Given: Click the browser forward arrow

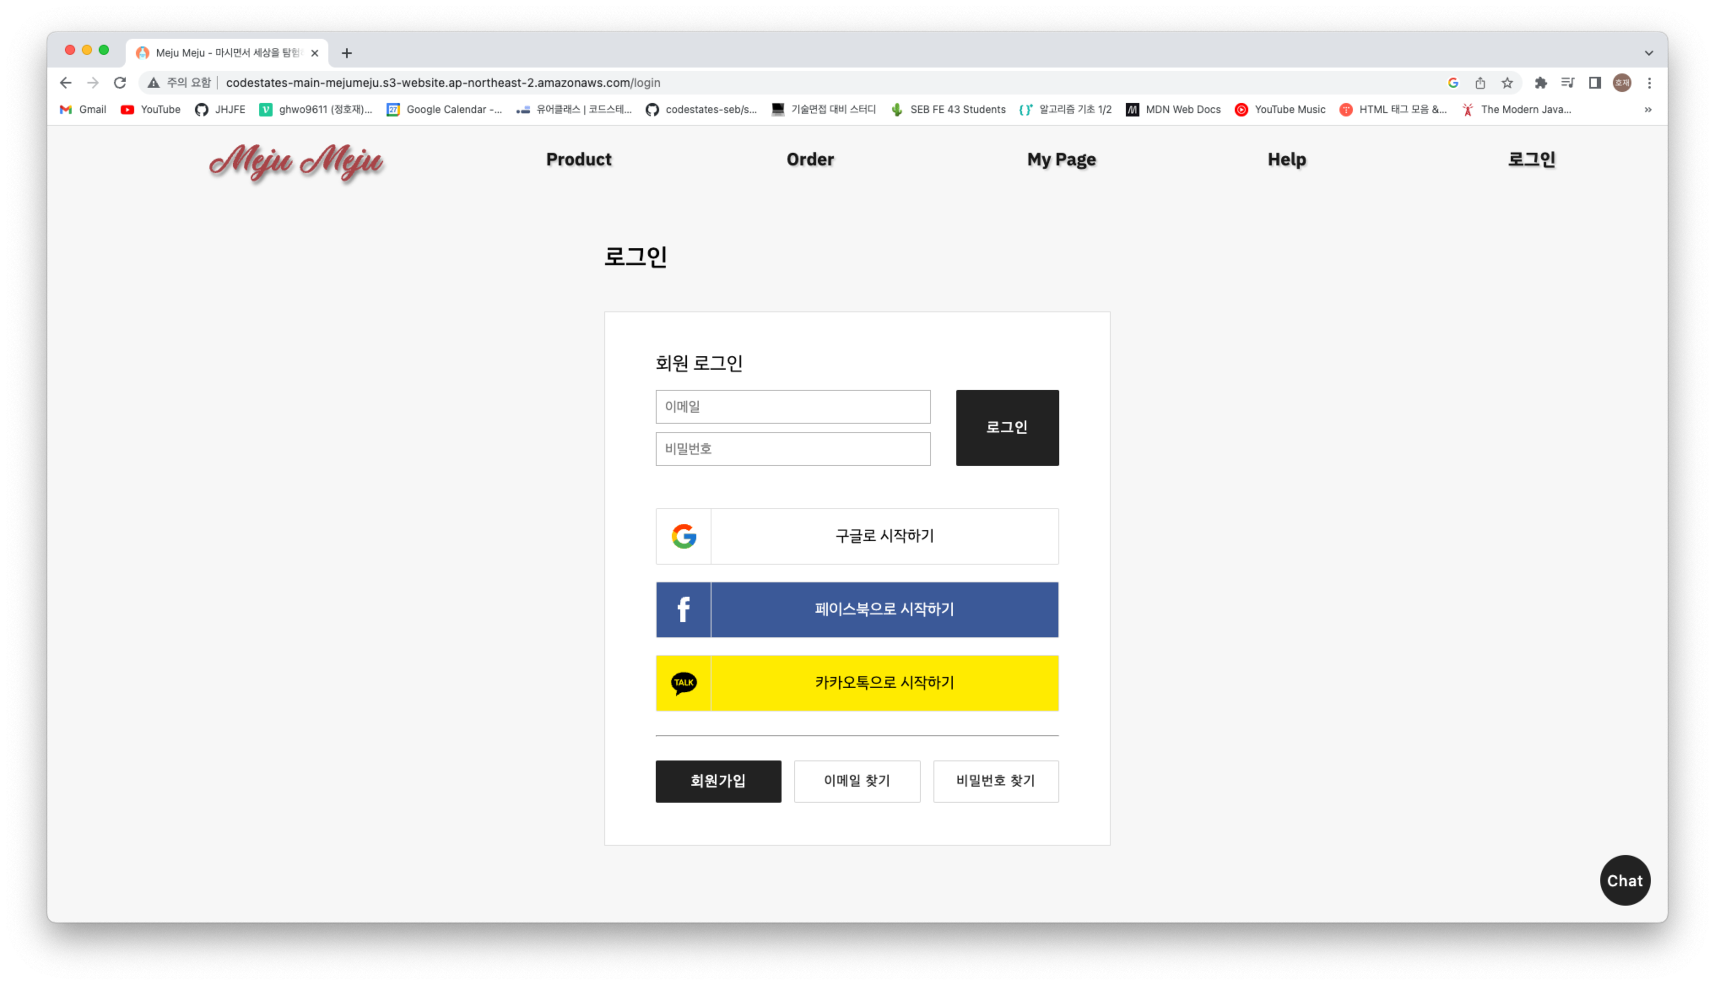Looking at the screenshot, I should point(93,83).
